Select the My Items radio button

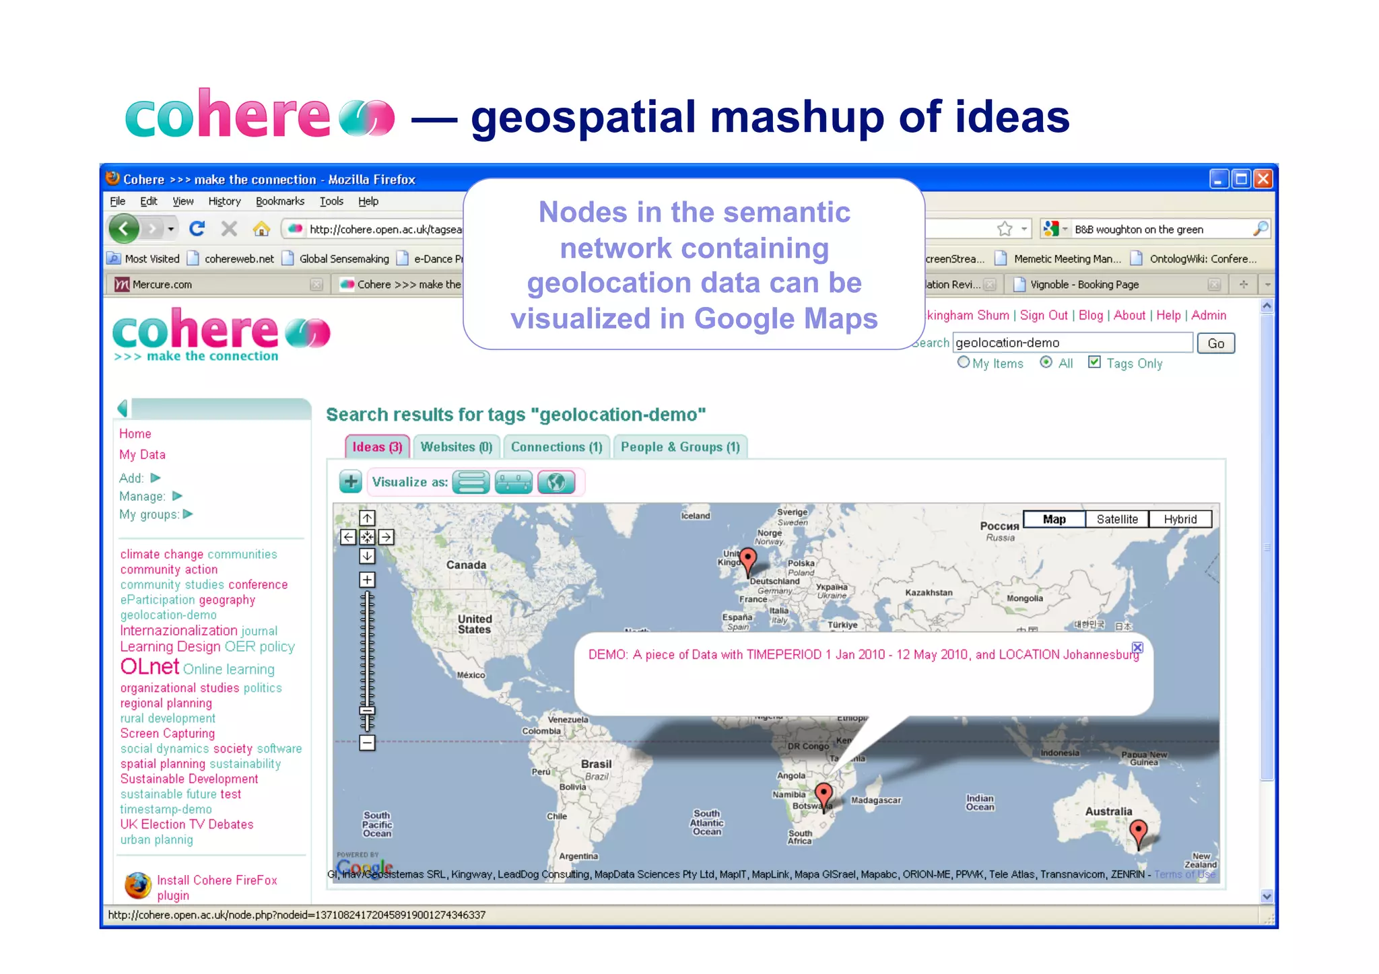[964, 363]
